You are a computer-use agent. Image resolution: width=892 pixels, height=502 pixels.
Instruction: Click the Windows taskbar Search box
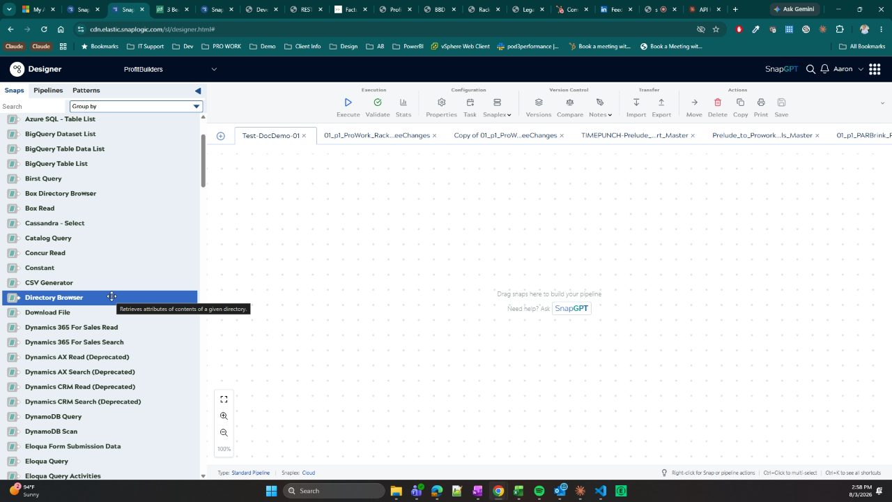(332, 491)
